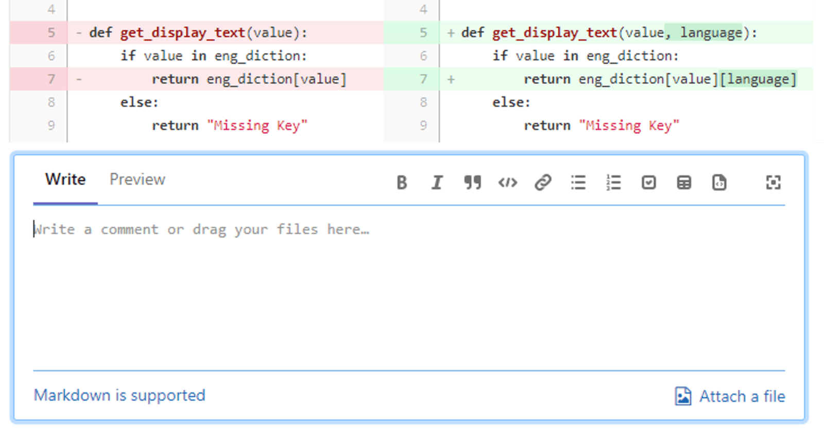Click added line 'return eng_diction[value][language]'
Viewport: 824px width, 430px height.
click(x=660, y=79)
